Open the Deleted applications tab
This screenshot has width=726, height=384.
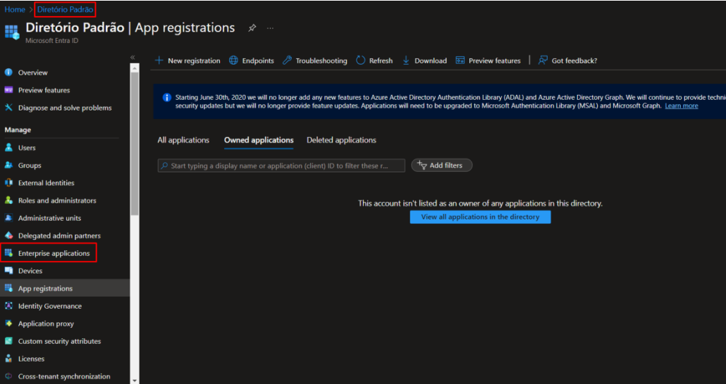click(x=341, y=140)
